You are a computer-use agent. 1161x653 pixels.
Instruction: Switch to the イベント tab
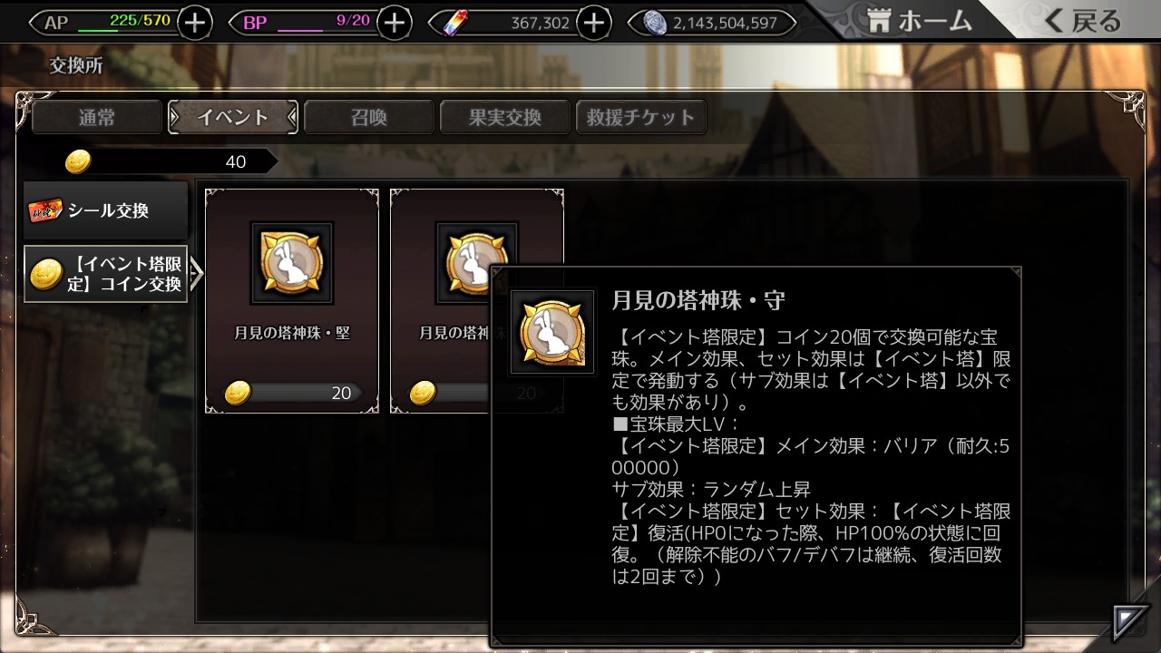pyautogui.click(x=233, y=117)
